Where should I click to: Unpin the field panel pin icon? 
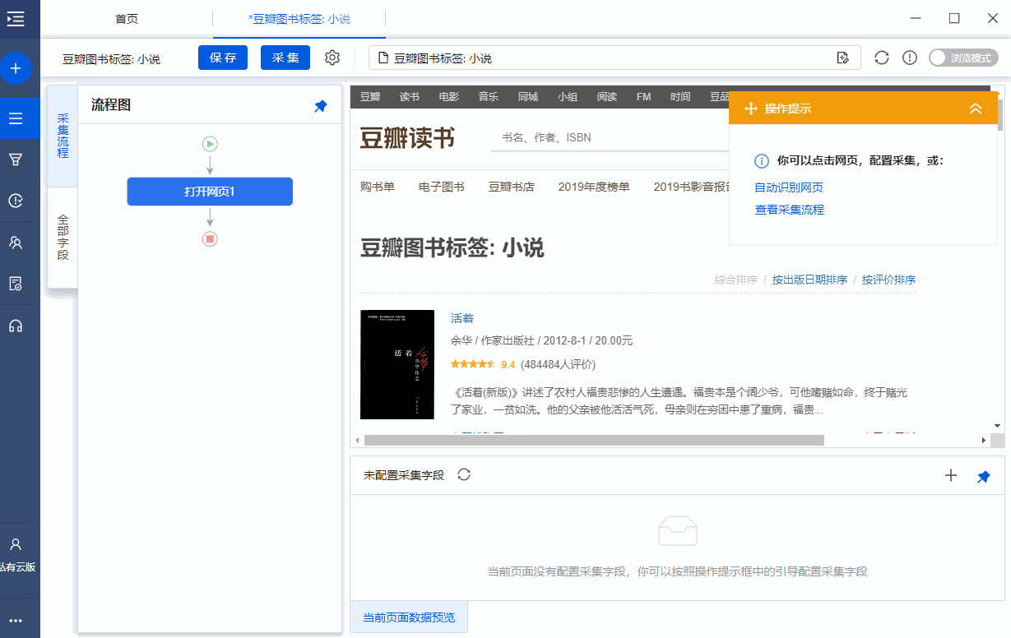(984, 477)
